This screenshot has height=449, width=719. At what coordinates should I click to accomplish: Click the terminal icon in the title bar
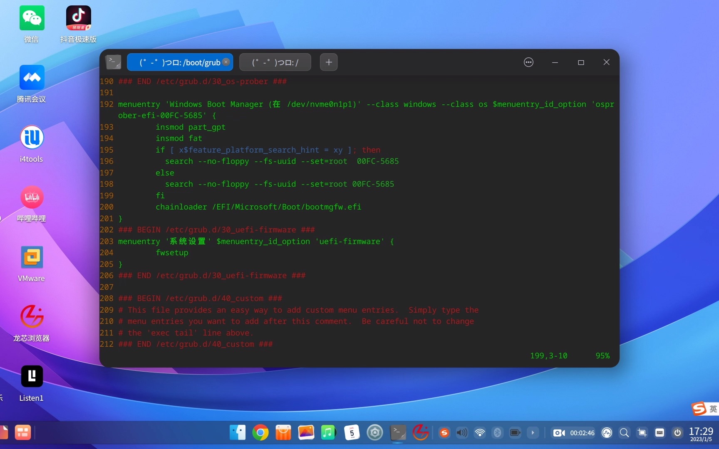113,62
